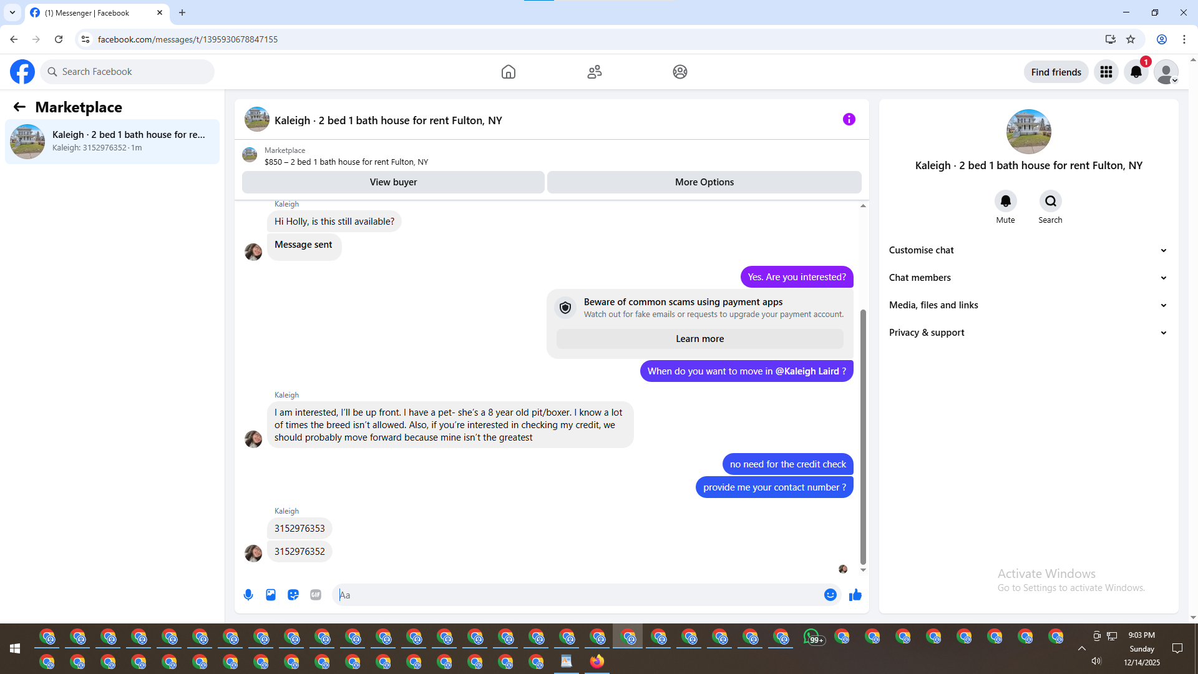Screen dimensions: 1198x674
Task: Open the Facebook menu grid icon
Action: click(x=1106, y=72)
